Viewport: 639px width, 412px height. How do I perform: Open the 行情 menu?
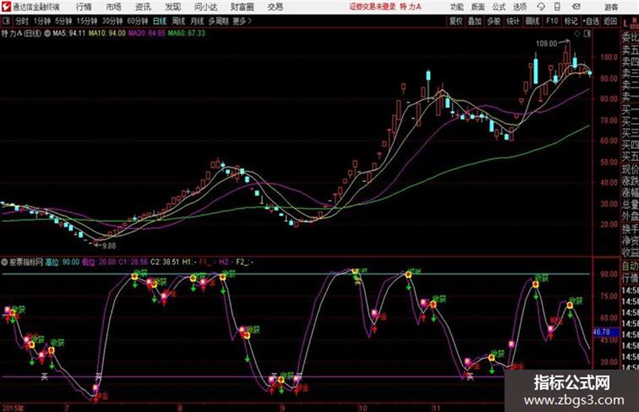click(84, 7)
